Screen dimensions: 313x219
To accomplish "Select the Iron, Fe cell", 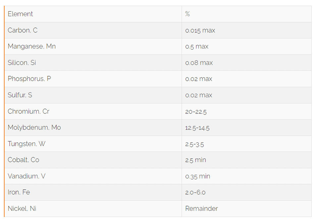I will [19, 192].
